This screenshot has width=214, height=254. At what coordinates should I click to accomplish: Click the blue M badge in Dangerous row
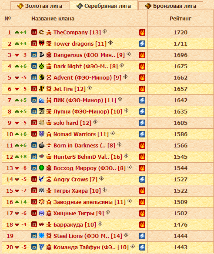[34, 55]
